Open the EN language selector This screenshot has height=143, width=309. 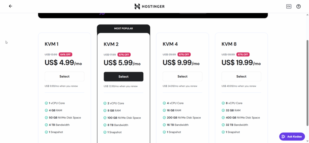289,6
